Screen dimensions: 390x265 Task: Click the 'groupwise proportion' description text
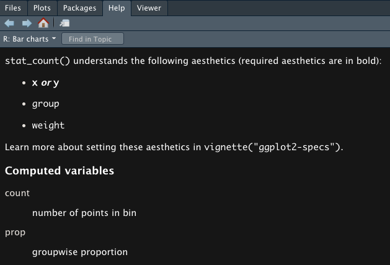pyautogui.click(x=80, y=252)
